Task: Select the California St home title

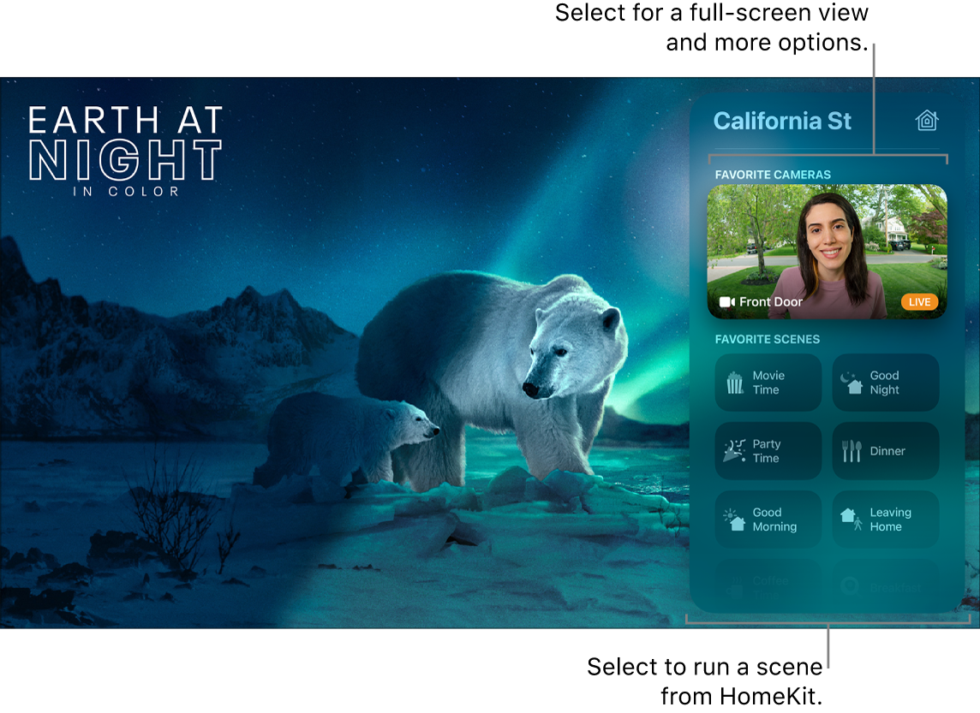Action: [782, 121]
